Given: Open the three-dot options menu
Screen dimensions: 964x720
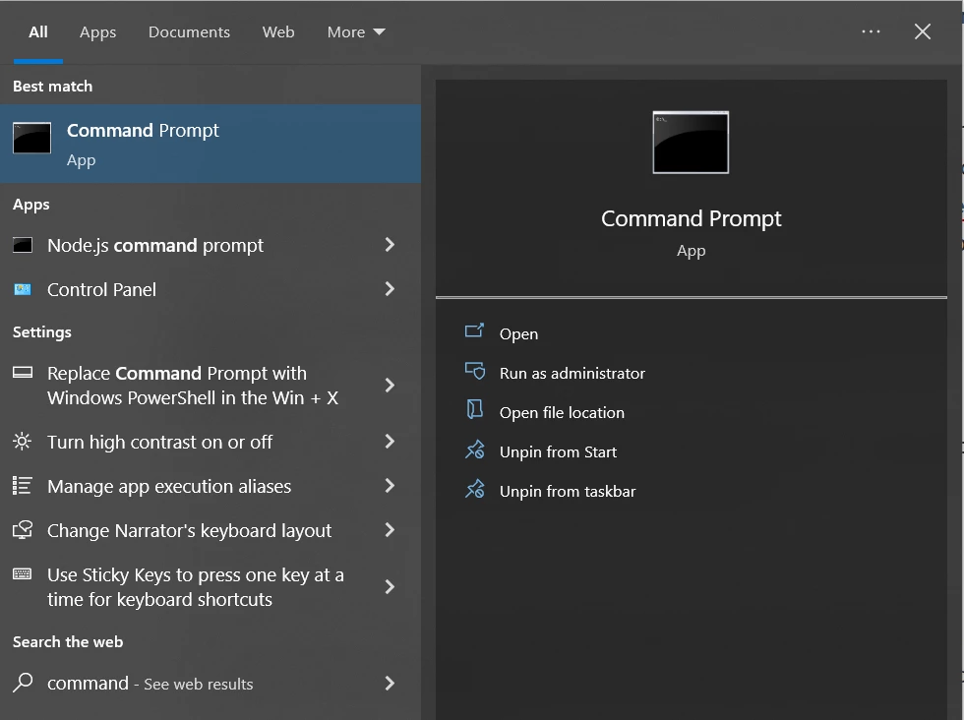Looking at the screenshot, I should pos(871,31).
